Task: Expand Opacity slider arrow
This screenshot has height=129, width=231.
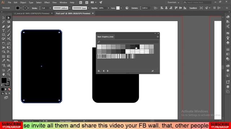Action: click(108, 8)
